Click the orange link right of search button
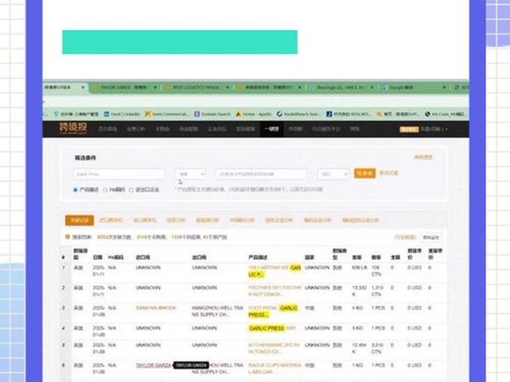The image size is (510, 382). pos(389,173)
